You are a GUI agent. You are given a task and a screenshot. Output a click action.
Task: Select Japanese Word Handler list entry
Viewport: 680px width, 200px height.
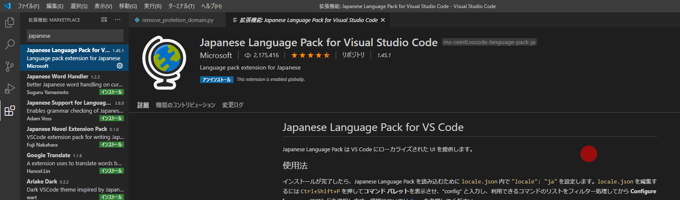click(74, 84)
